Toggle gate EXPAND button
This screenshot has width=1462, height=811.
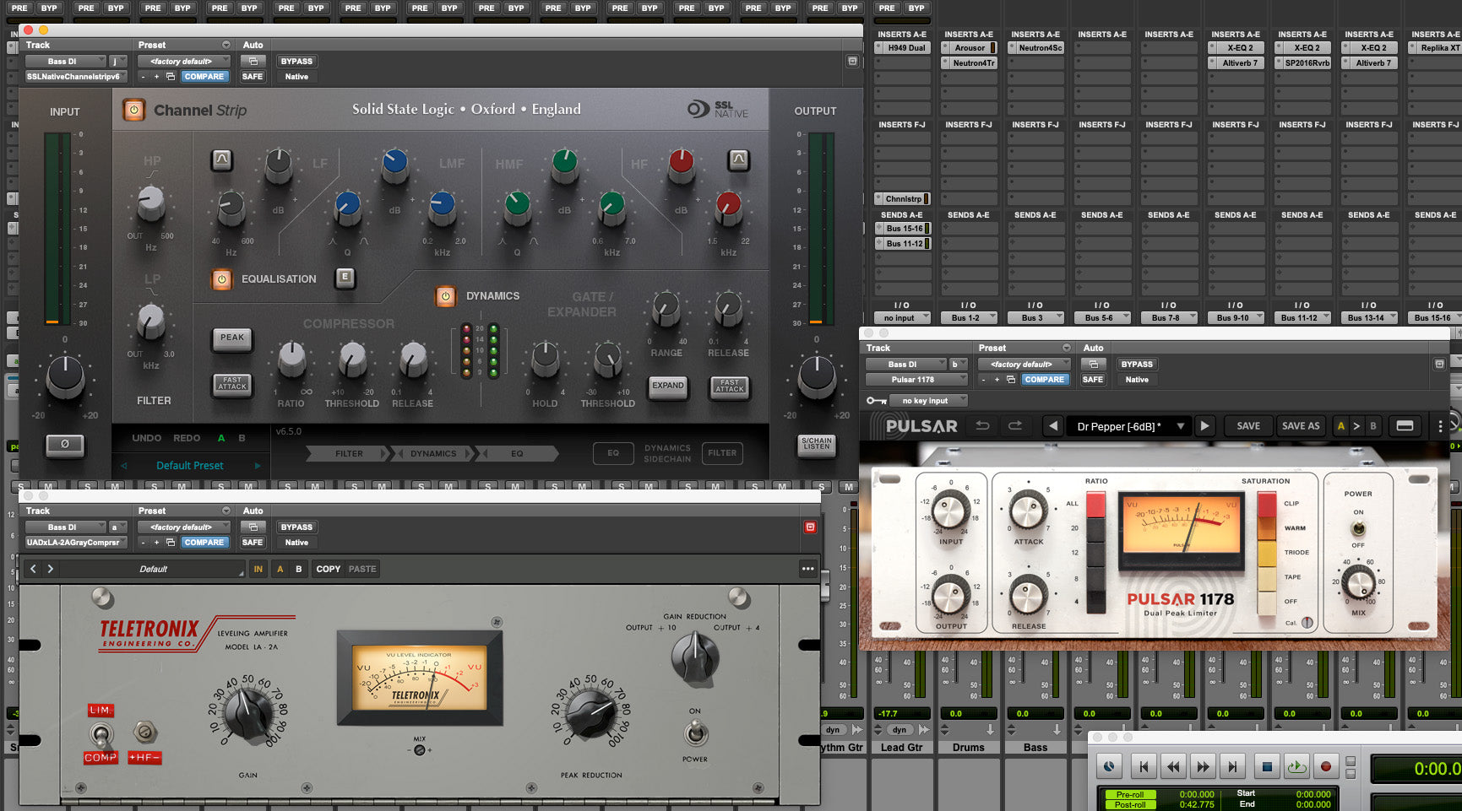point(668,386)
